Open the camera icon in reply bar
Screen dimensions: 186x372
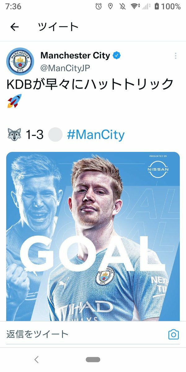click(x=174, y=334)
